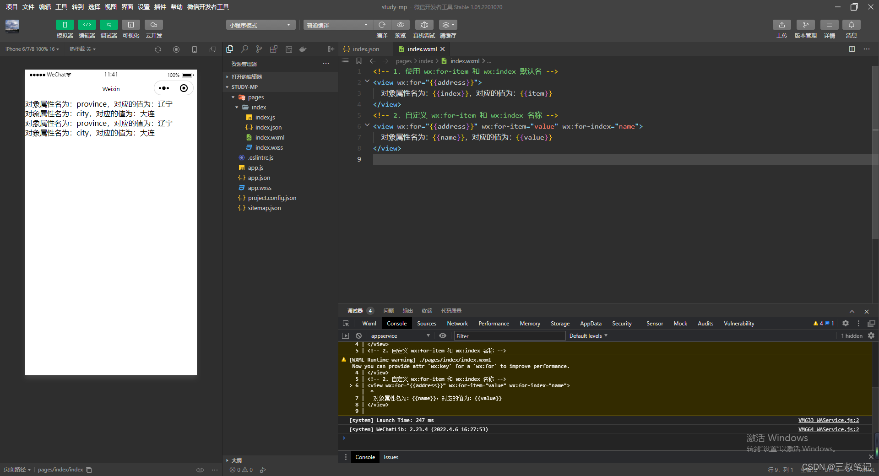Open the mini program mode dropdown
Screen dimensions: 879x476
(x=260, y=25)
